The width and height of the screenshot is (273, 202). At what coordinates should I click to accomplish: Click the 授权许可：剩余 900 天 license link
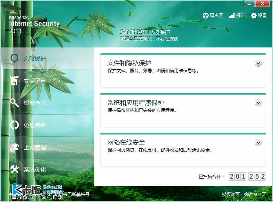pos(244,194)
